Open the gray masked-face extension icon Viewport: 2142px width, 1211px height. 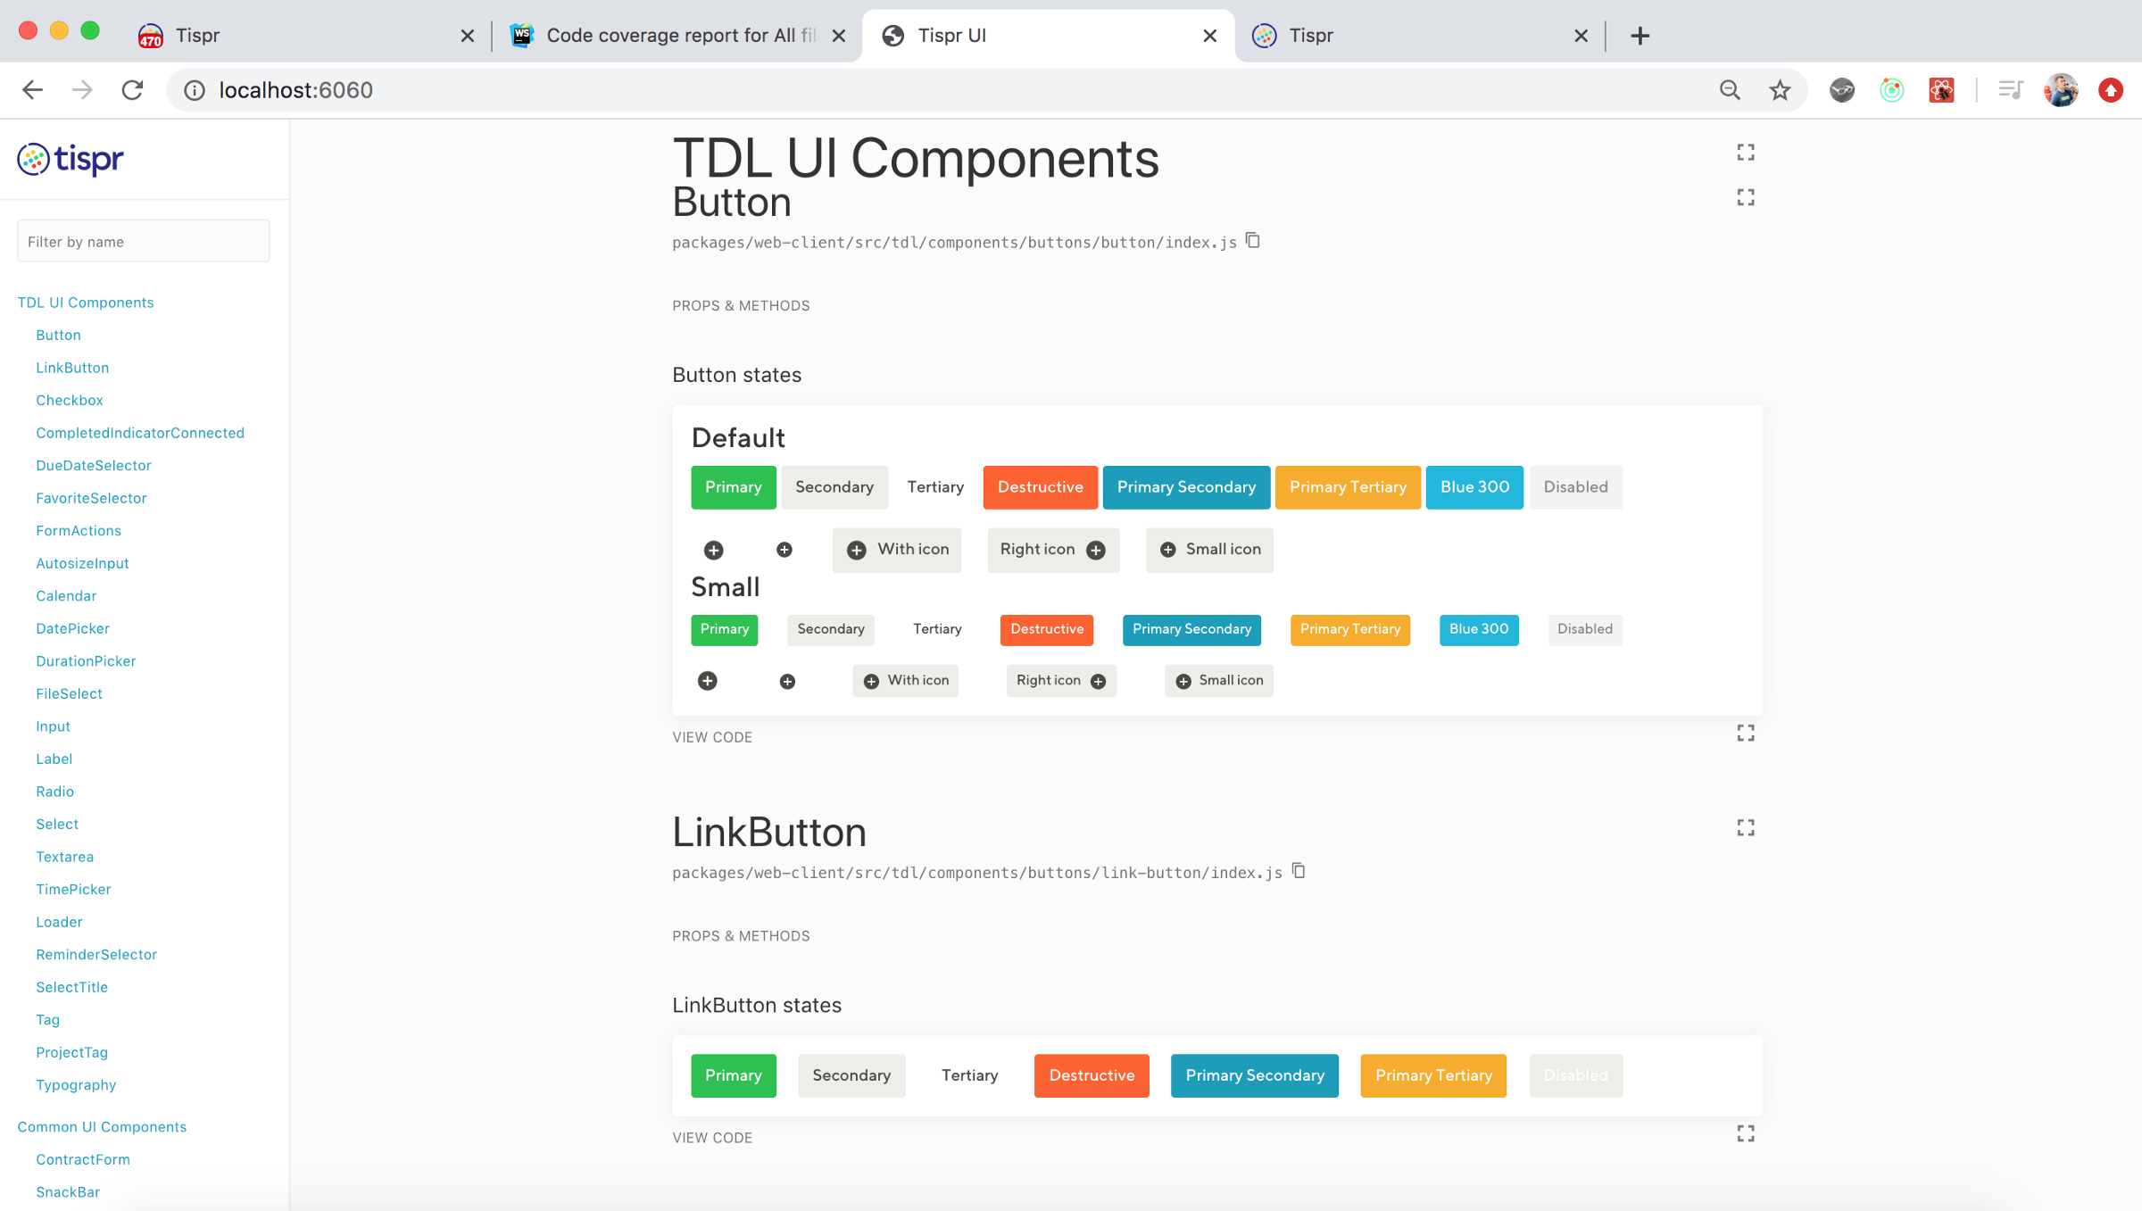point(1841,90)
